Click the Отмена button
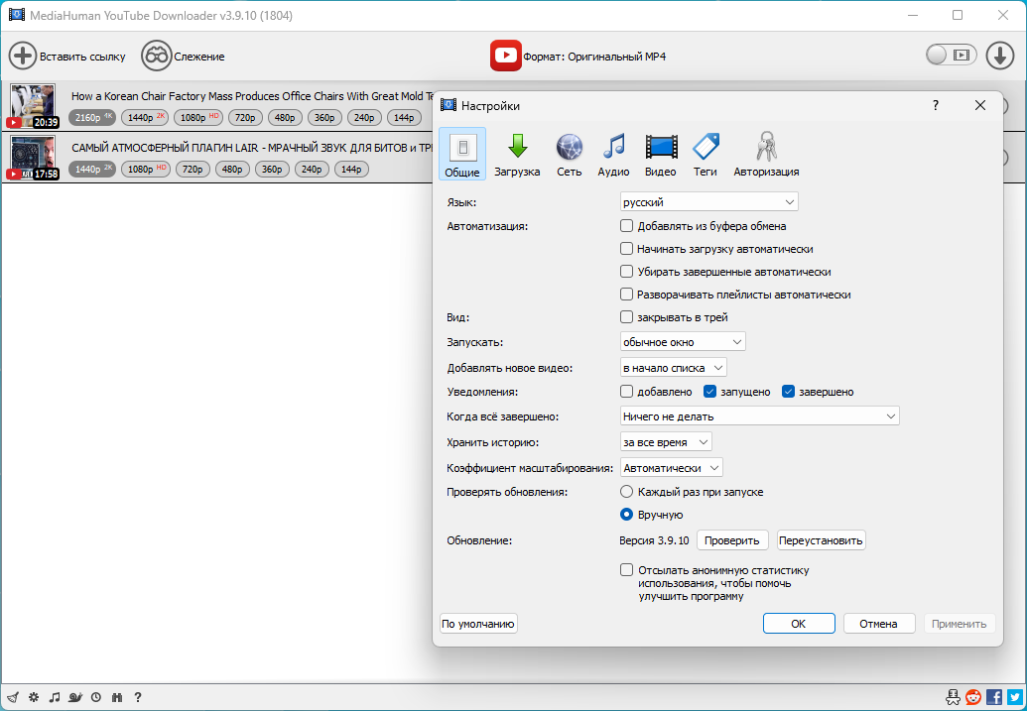1027x711 pixels. (x=879, y=624)
